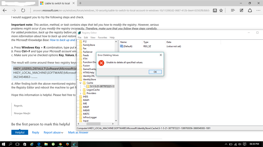Show hidden system tray icons

226,144
